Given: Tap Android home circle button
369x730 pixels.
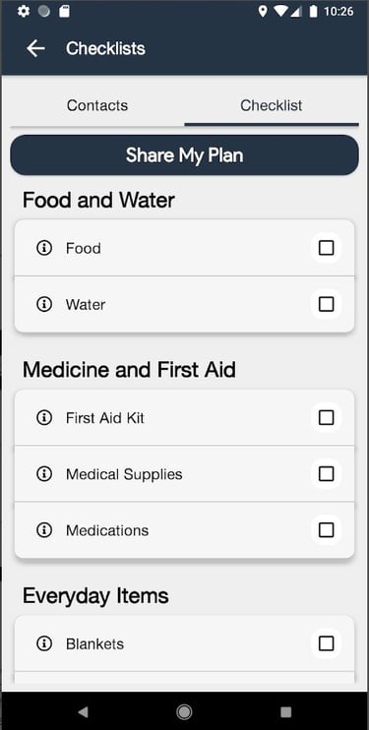Looking at the screenshot, I should (x=185, y=711).
